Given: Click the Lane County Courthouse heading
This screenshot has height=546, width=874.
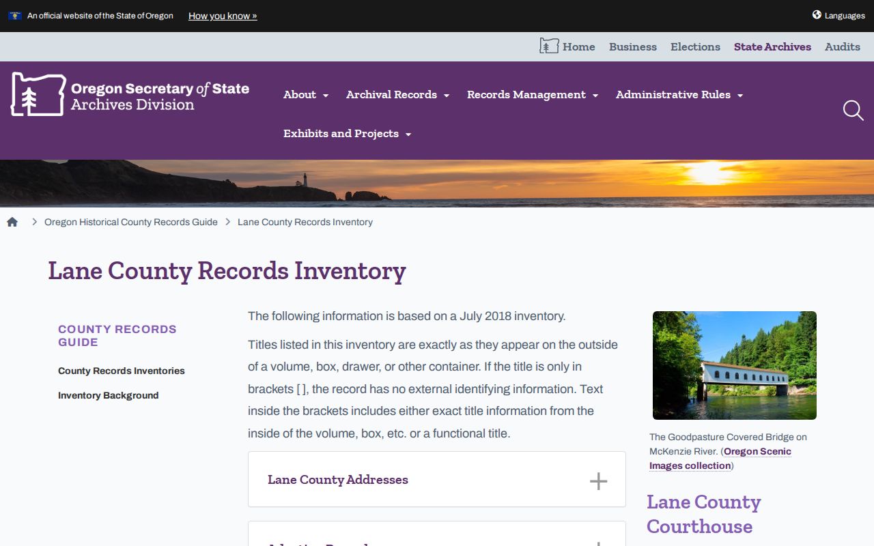Looking at the screenshot, I should [x=704, y=515].
